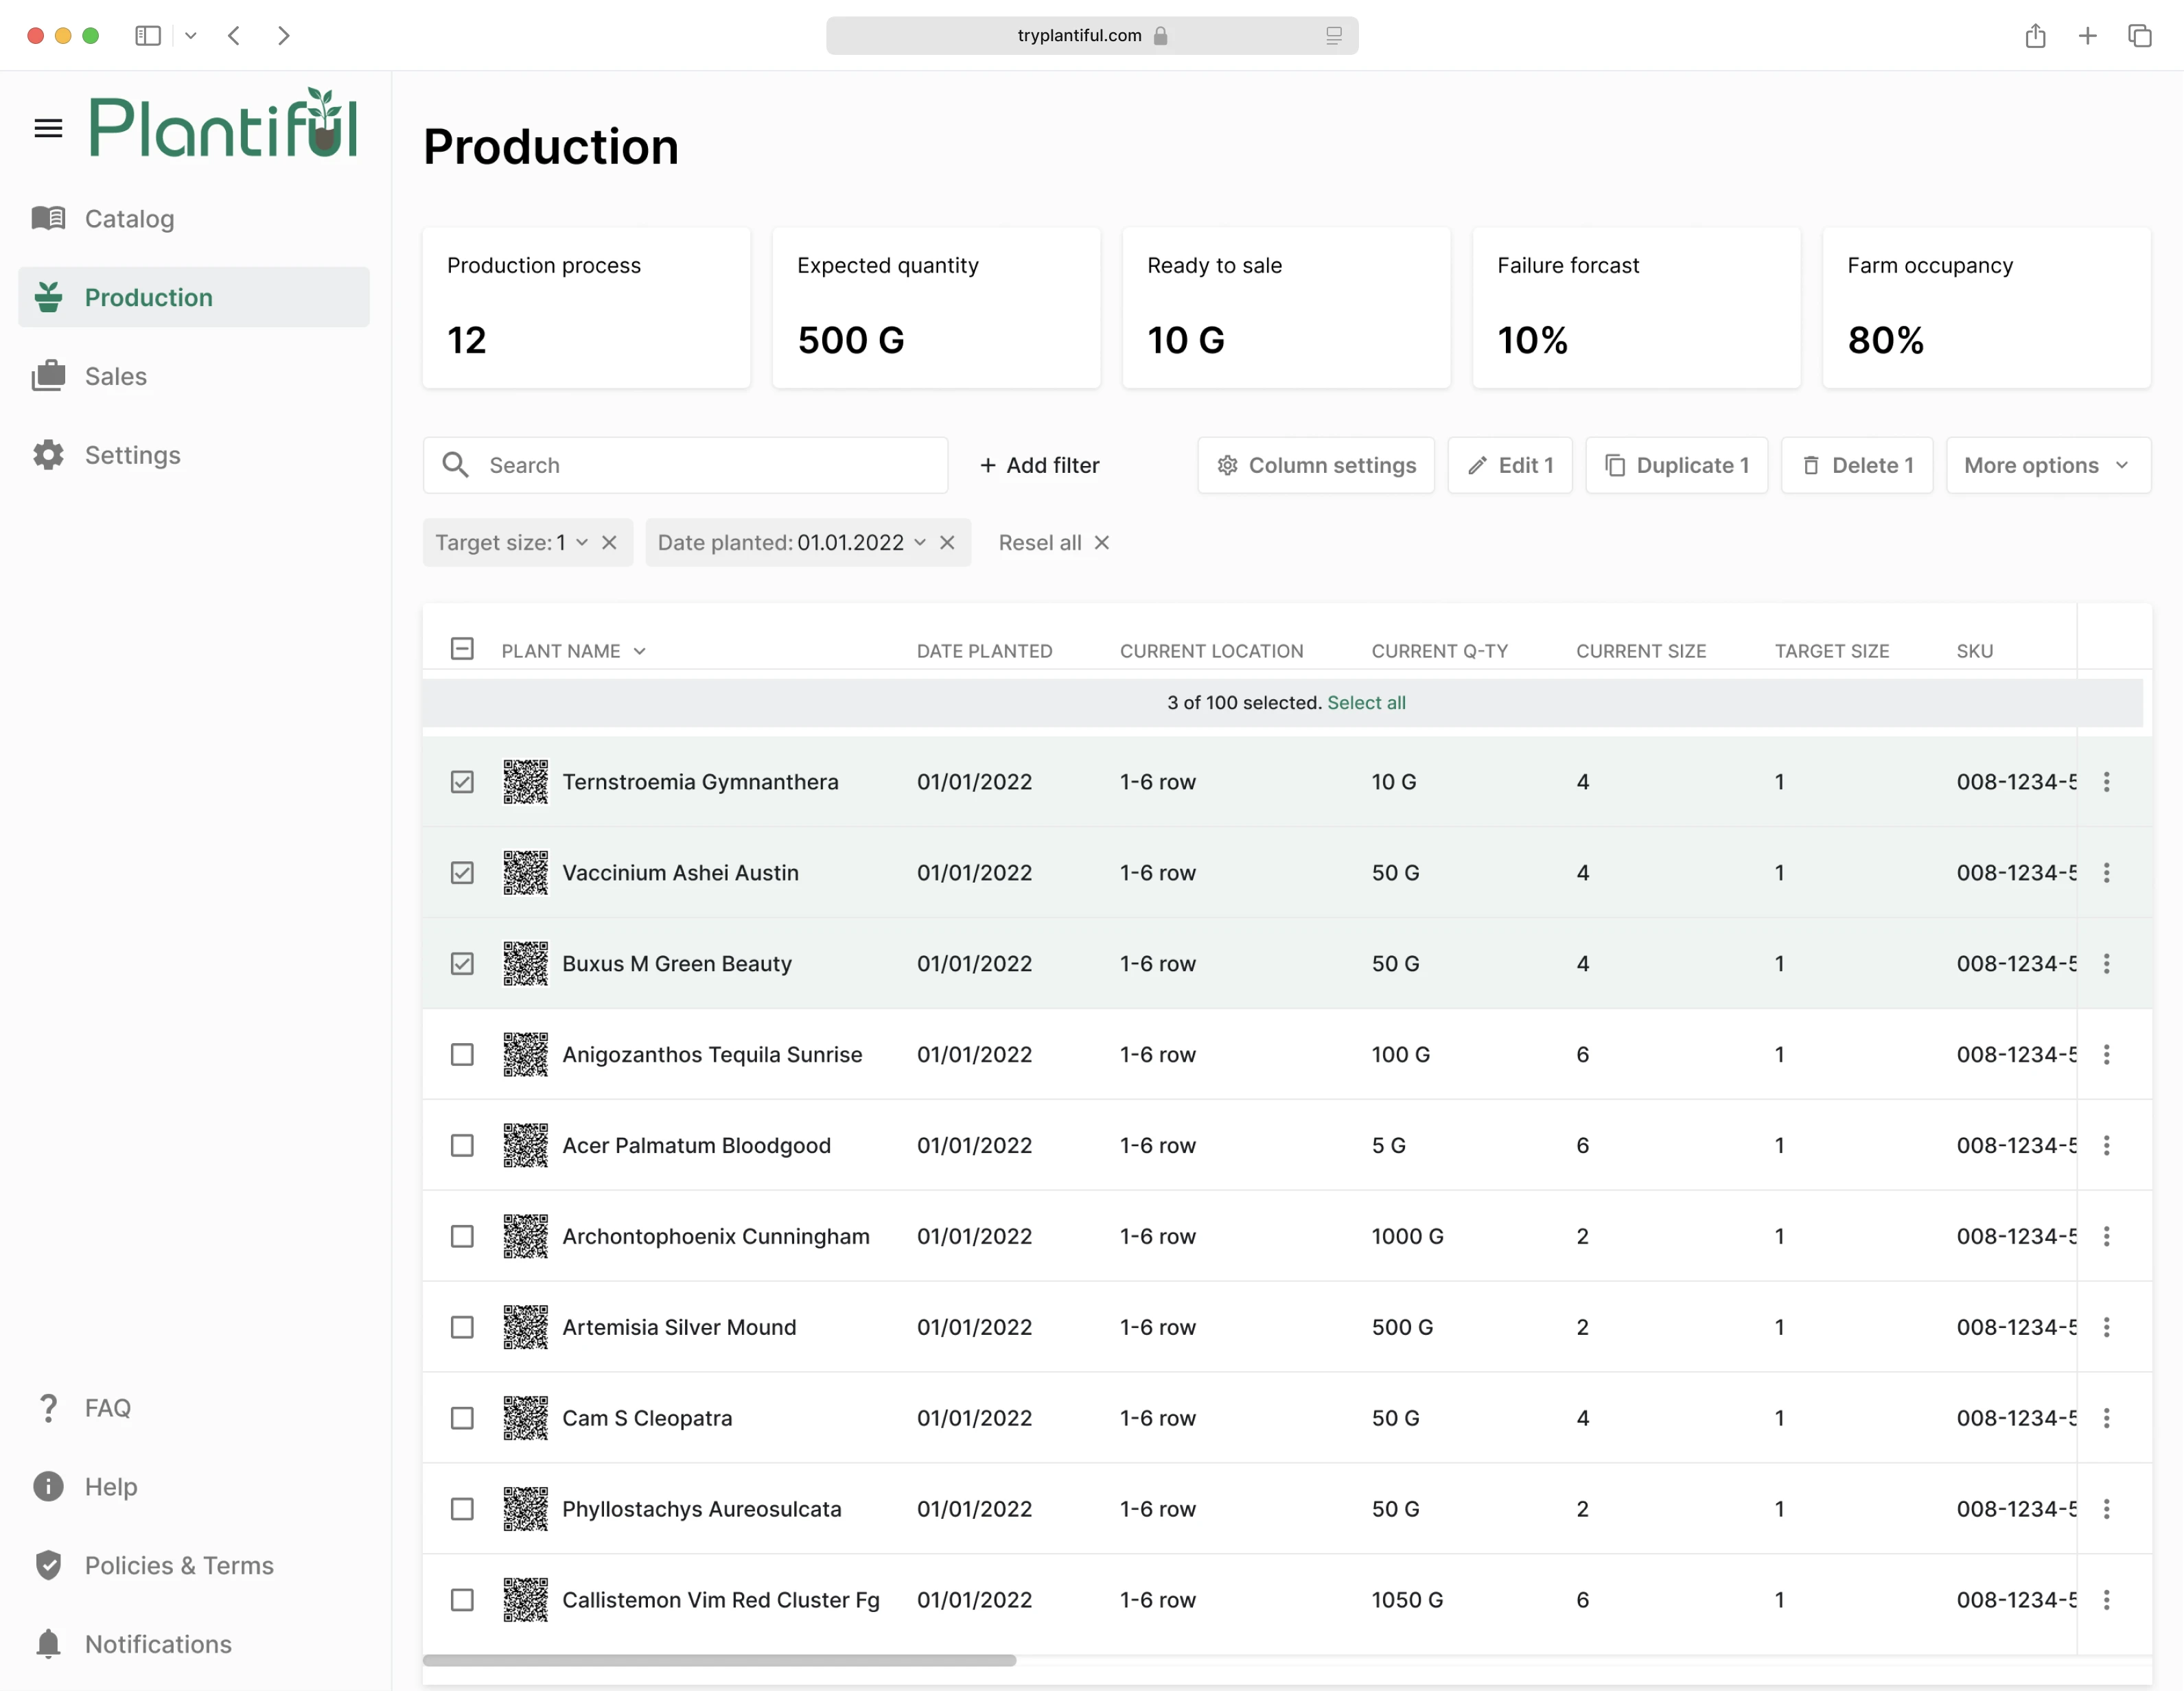Open Column settings gear button

[x=1316, y=465]
